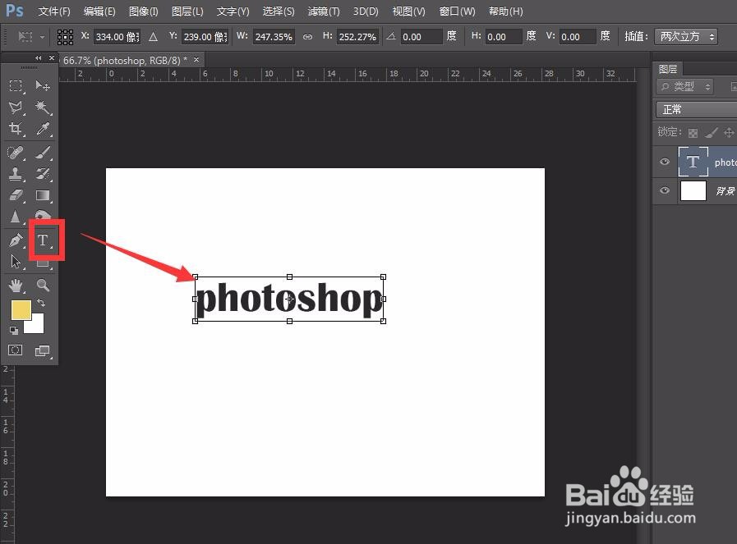
Task: Activate the Magic Wand tool
Action: click(x=43, y=107)
